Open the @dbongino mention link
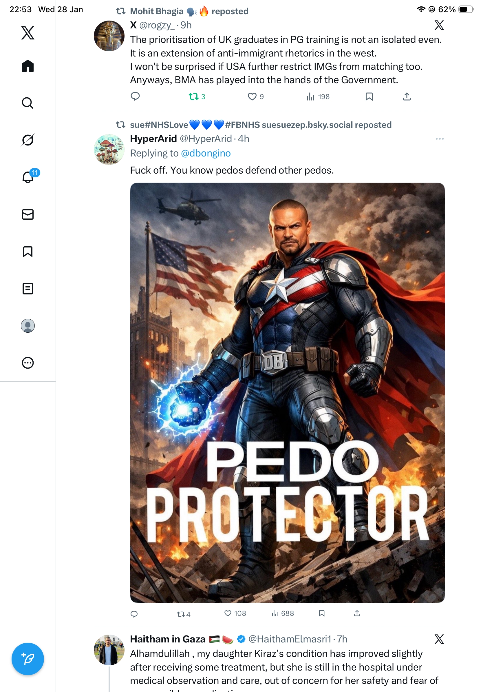Image resolution: width=483 pixels, height=692 pixels. tap(206, 153)
